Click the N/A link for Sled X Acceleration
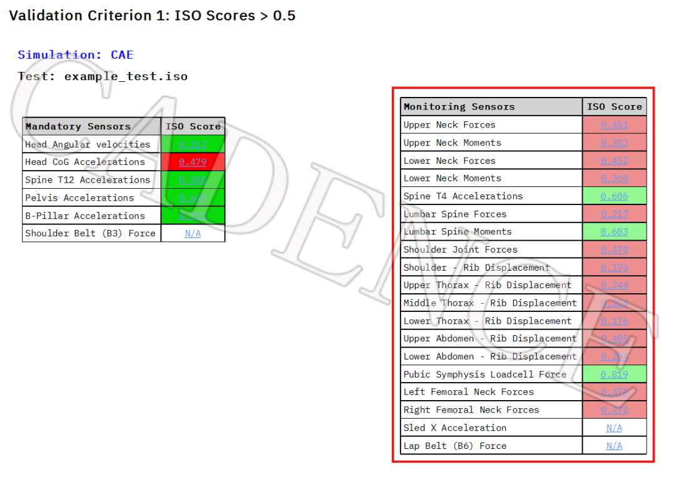The width and height of the screenshot is (676, 482). (614, 428)
